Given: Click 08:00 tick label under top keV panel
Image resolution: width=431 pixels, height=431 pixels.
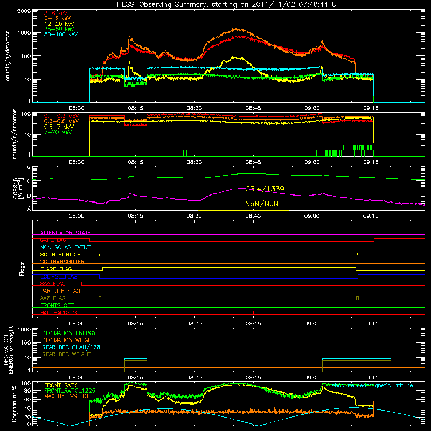Looking at the screenshot, I should click(77, 108).
